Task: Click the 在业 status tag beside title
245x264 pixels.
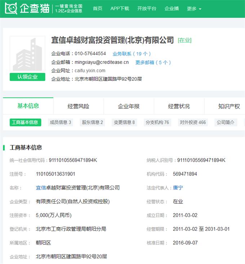Action: [185, 40]
